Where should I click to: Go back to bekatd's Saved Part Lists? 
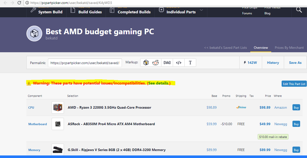(225, 48)
